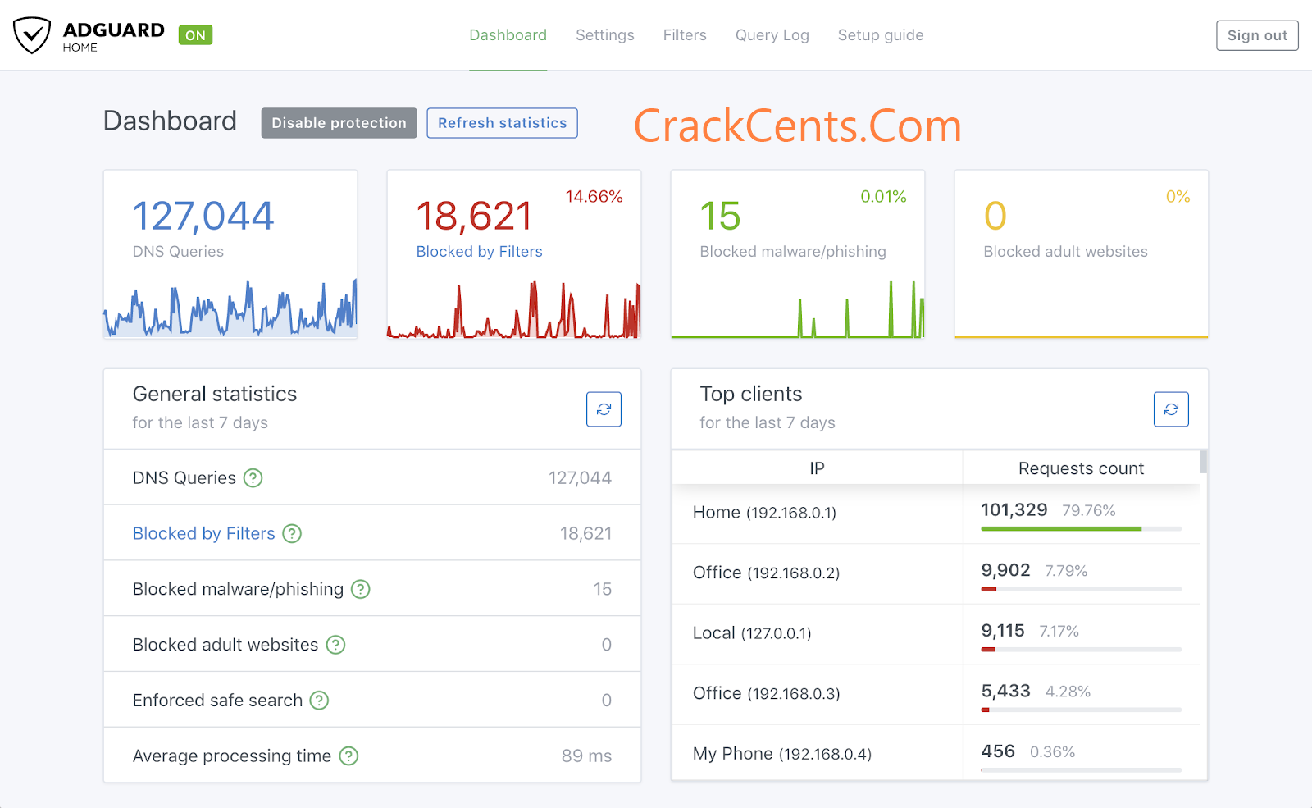Select the Home (192.168.0.1) client row

click(x=936, y=514)
